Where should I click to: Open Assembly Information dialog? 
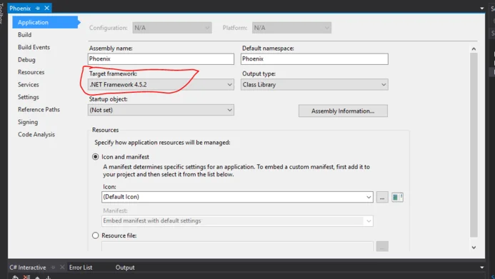pos(343,111)
